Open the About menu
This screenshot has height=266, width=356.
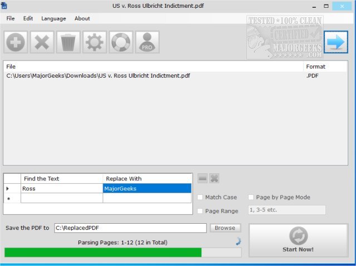(82, 18)
